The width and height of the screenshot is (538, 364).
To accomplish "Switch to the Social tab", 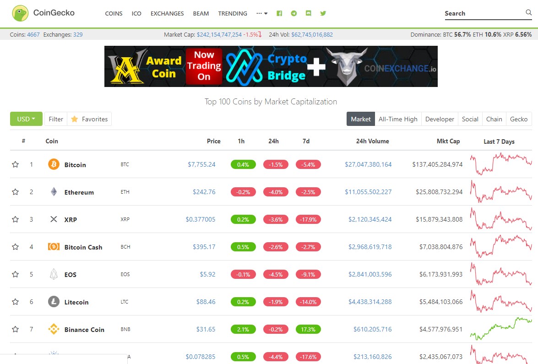I will (470, 119).
